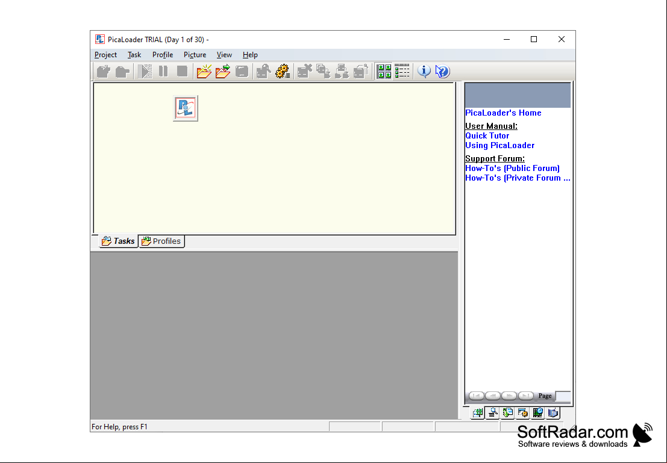
Task: Maximize the PicaLoader window
Action: click(x=534, y=40)
